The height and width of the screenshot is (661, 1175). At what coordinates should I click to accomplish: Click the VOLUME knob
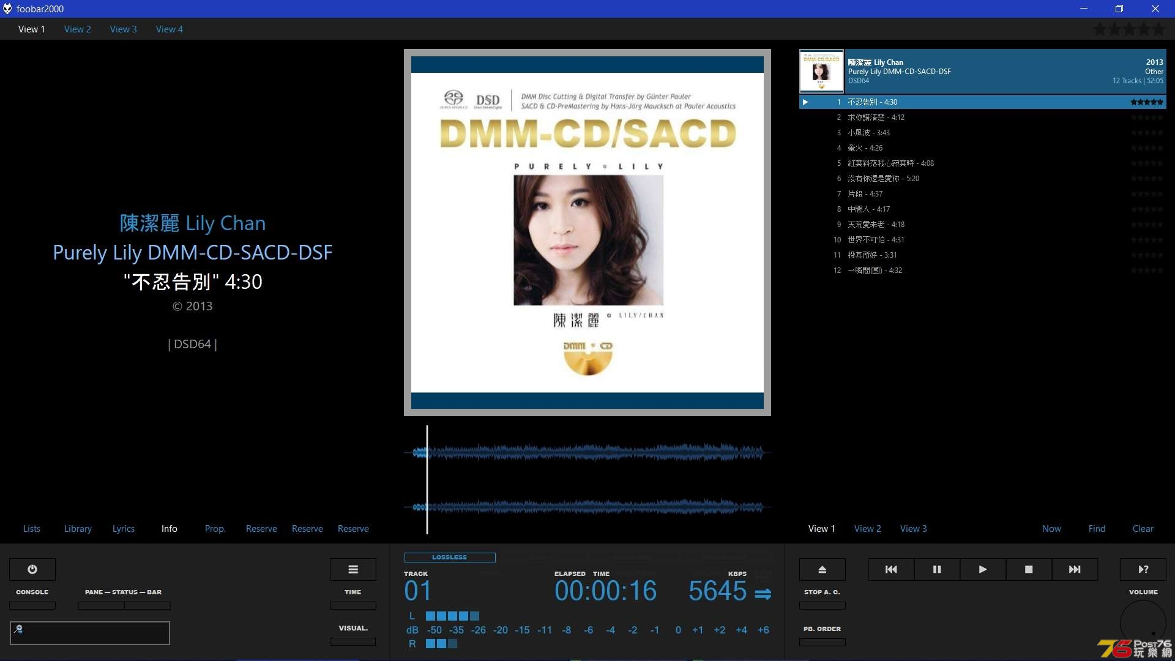1143,623
